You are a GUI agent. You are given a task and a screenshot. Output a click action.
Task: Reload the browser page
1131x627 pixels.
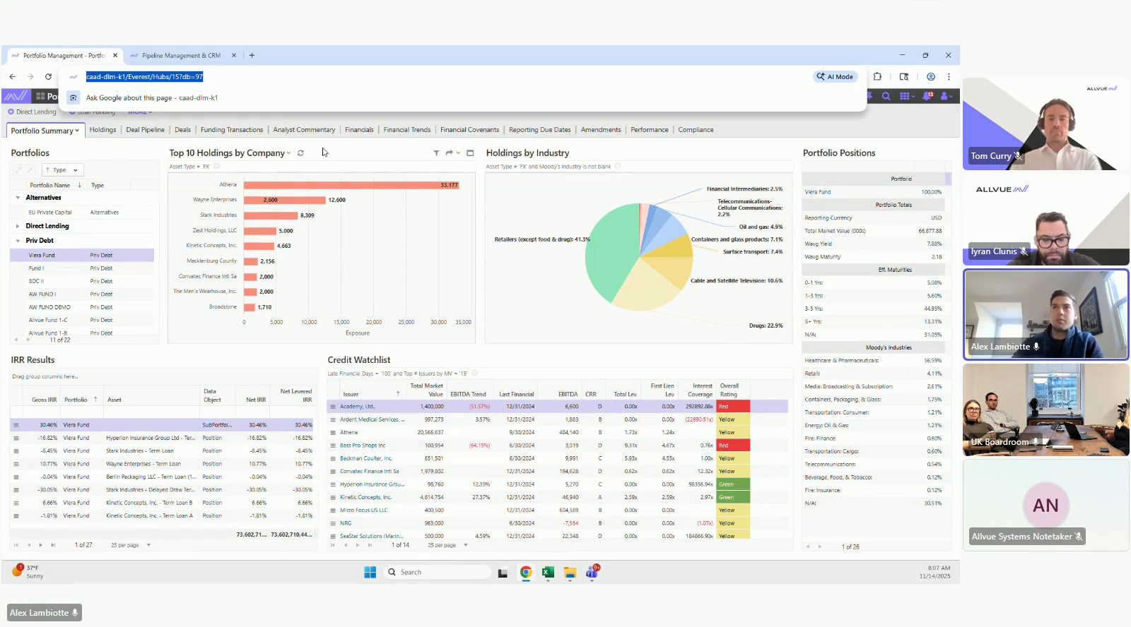48,76
